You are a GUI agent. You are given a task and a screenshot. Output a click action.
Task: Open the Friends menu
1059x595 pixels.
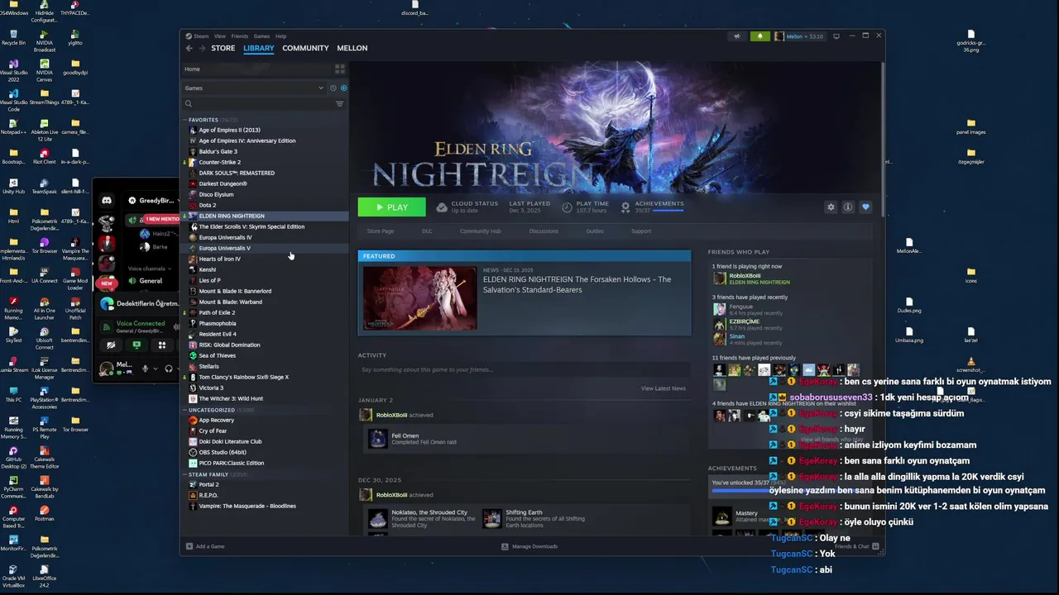240,36
